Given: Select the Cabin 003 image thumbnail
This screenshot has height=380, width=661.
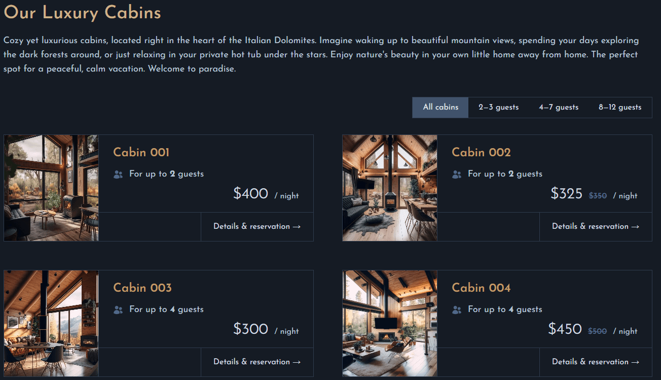Looking at the screenshot, I should tap(51, 323).
